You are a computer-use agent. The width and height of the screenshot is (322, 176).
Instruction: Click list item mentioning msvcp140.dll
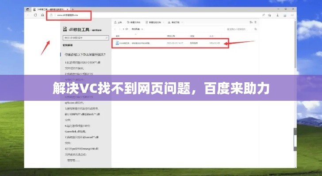pyautogui.click(x=81, y=149)
